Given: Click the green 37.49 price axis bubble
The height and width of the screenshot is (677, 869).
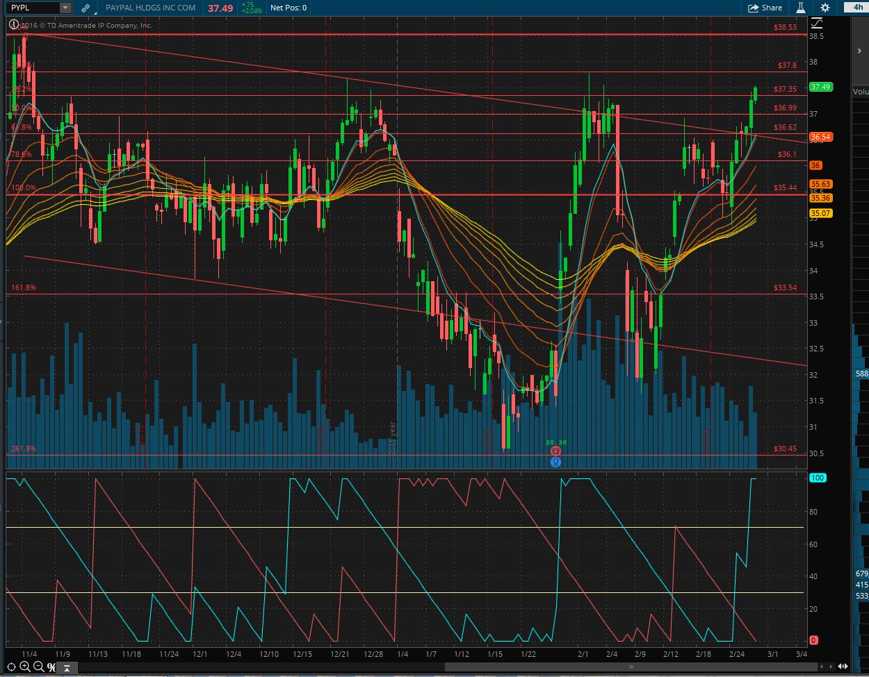Looking at the screenshot, I should click(821, 87).
